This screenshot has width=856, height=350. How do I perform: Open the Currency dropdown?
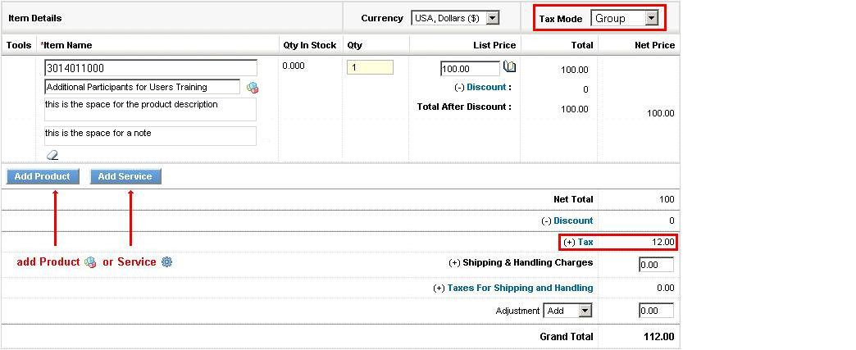[x=455, y=18]
